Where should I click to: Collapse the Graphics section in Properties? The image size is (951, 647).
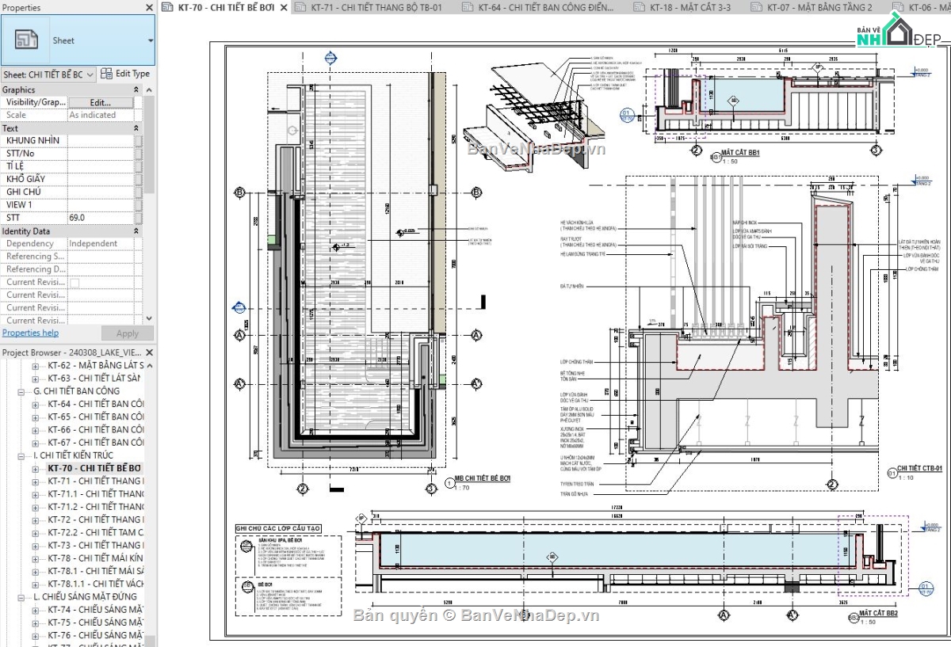(x=136, y=90)
